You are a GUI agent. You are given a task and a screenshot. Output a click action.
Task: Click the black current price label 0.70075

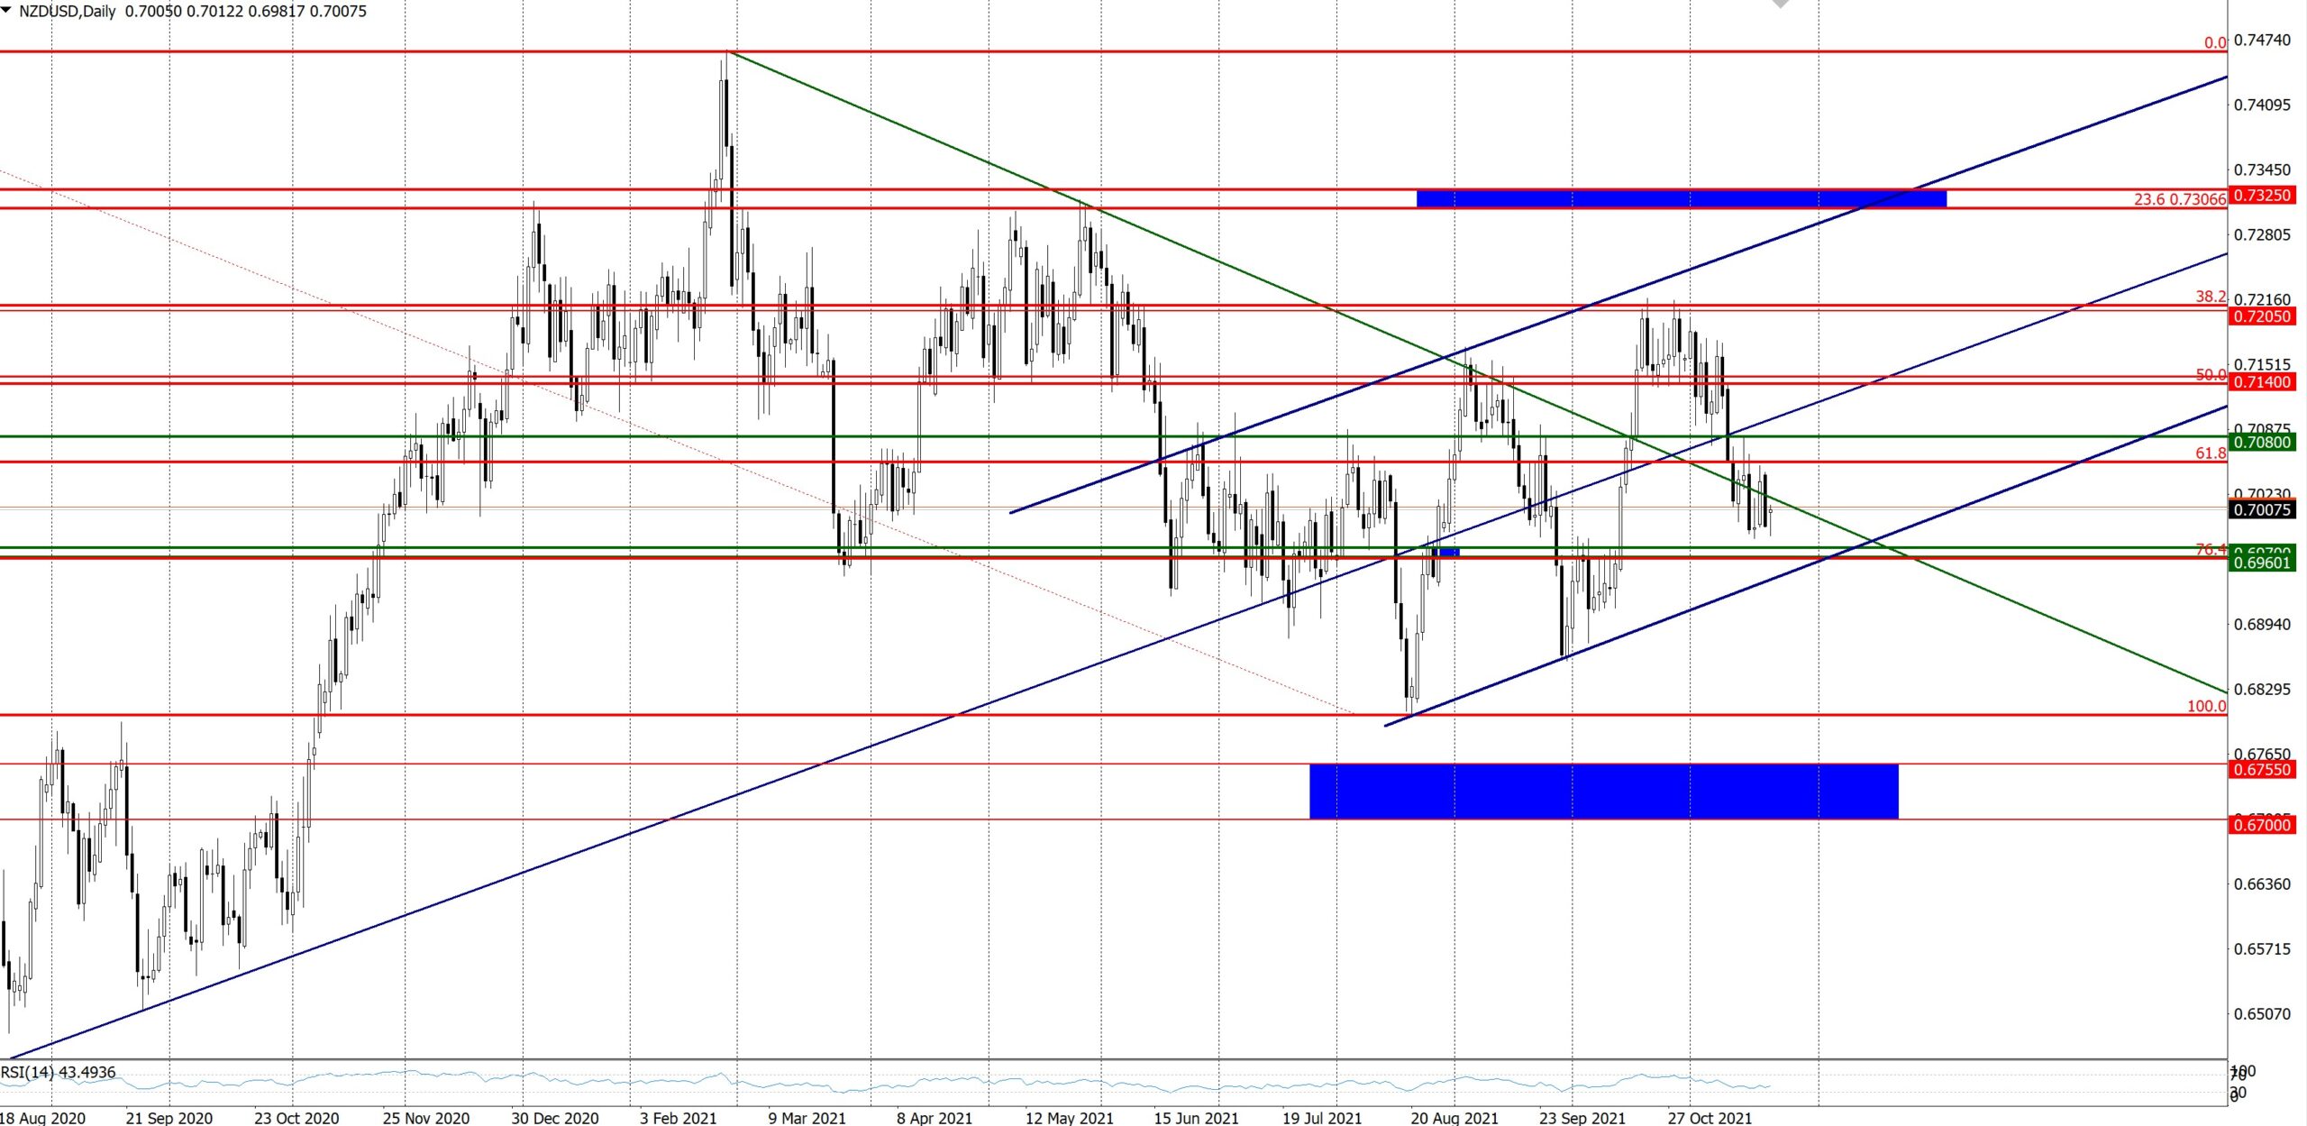coord(2262,510)
